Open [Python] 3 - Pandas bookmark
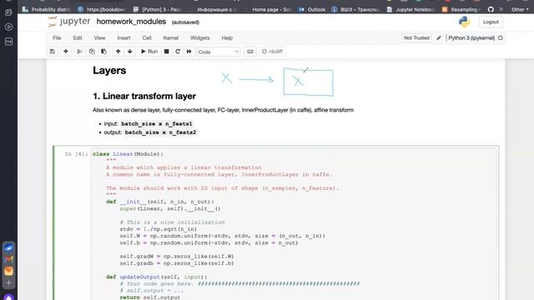 157,9
